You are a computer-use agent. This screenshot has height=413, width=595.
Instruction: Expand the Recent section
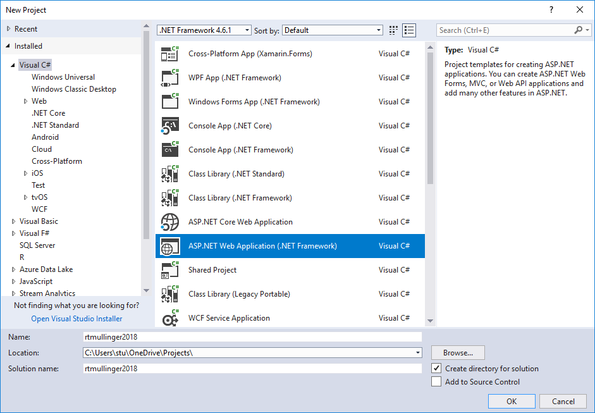9,29
